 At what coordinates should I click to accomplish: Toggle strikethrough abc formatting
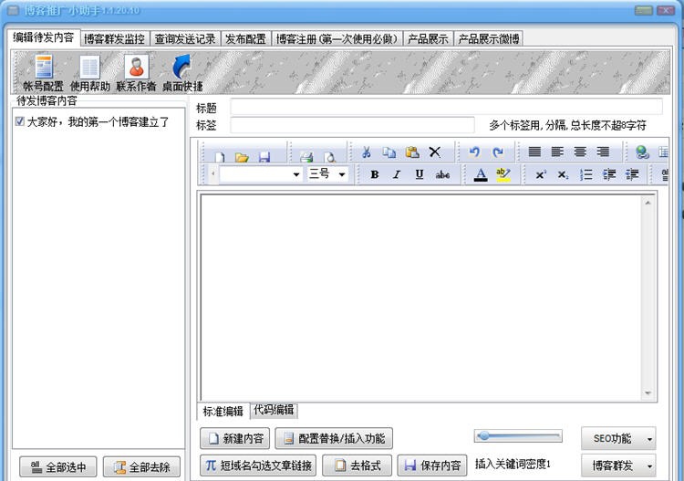coord(442,174)
